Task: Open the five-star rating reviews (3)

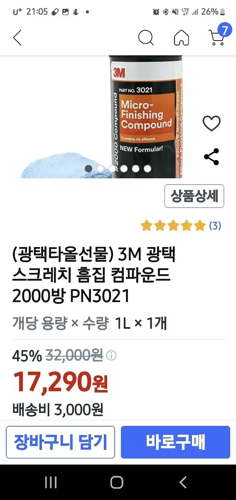Action: [x=181, y=226]
